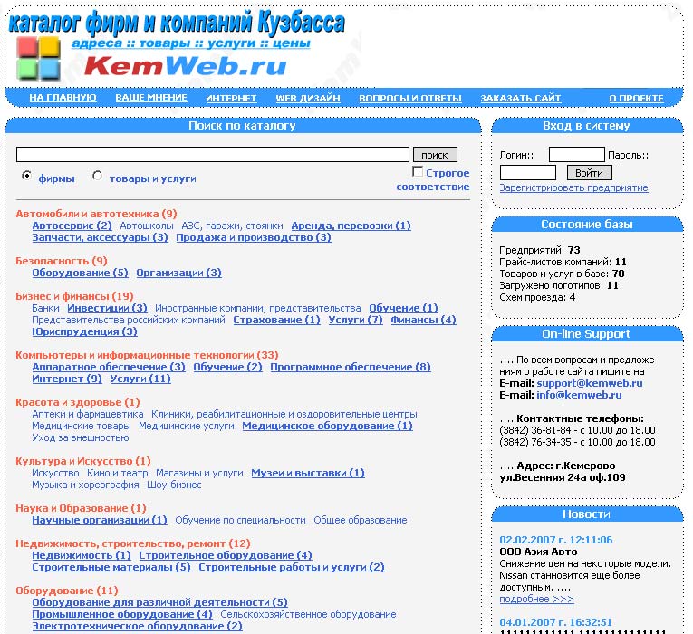Open 'Оборудование для различной деятельности (5)'
Viewport: 693px width, 634px height.
160,602
